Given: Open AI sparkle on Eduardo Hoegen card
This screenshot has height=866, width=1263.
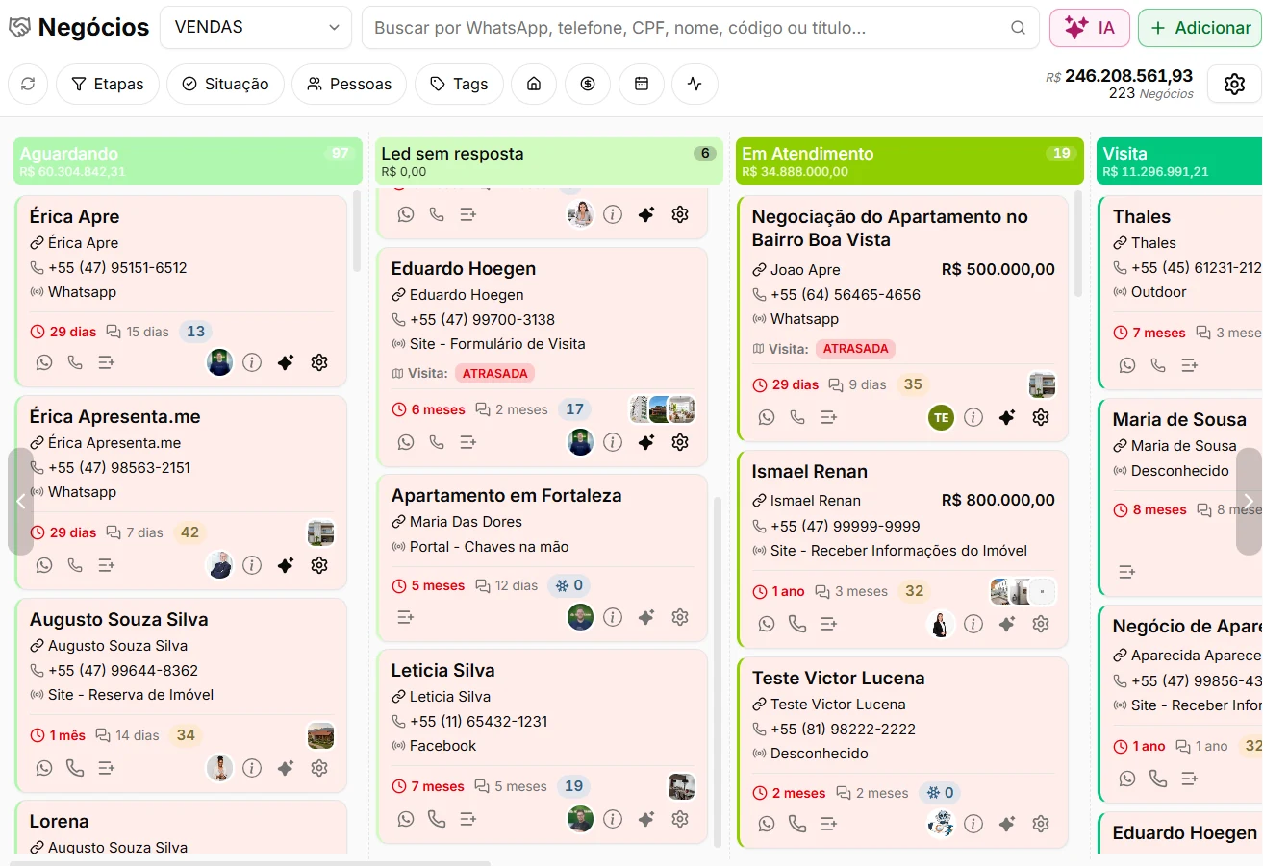Looking at the screenshot, I should (646, 442).
